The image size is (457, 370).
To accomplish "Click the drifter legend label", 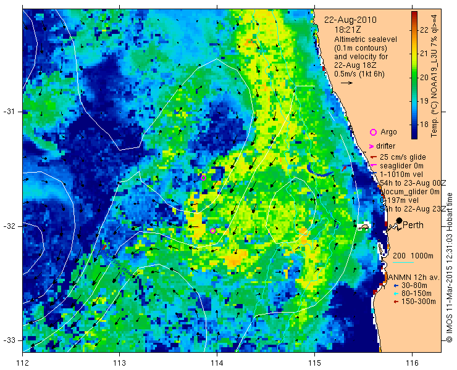I will click(x=385, y=146).
